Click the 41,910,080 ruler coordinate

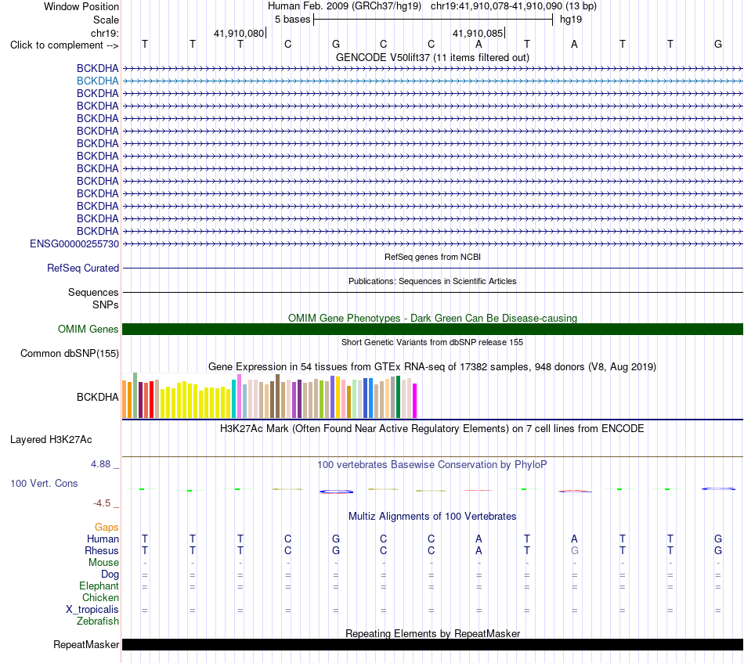point(239,33)
